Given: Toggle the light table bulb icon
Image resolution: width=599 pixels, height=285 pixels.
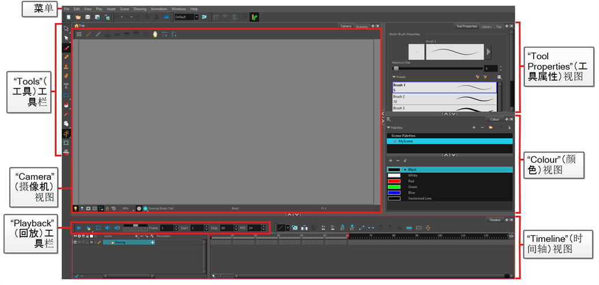Looking at the screenshot, I should [x=76, y=208].
